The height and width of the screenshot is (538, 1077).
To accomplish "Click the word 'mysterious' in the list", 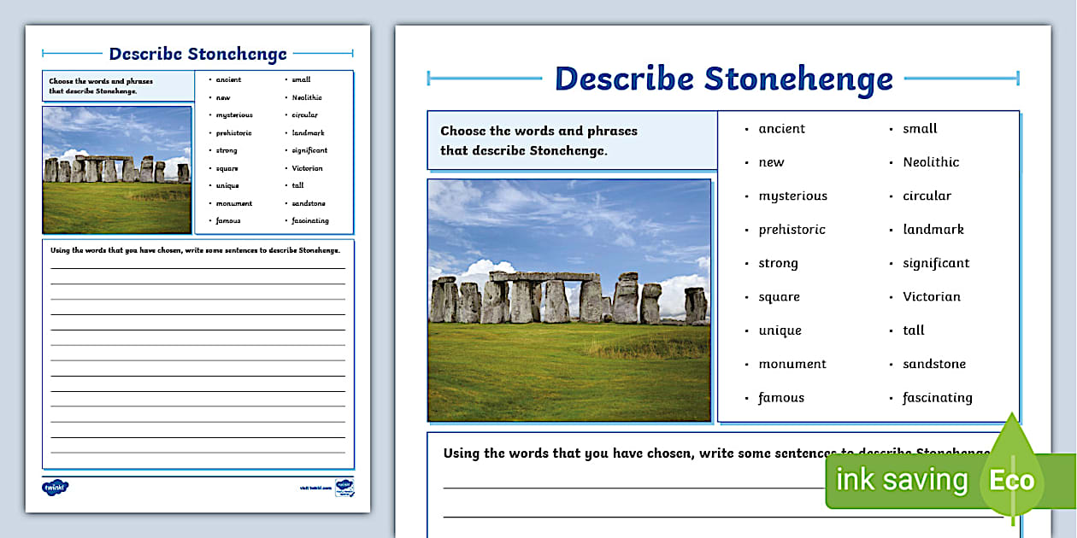I will click(x=792, y=196).
